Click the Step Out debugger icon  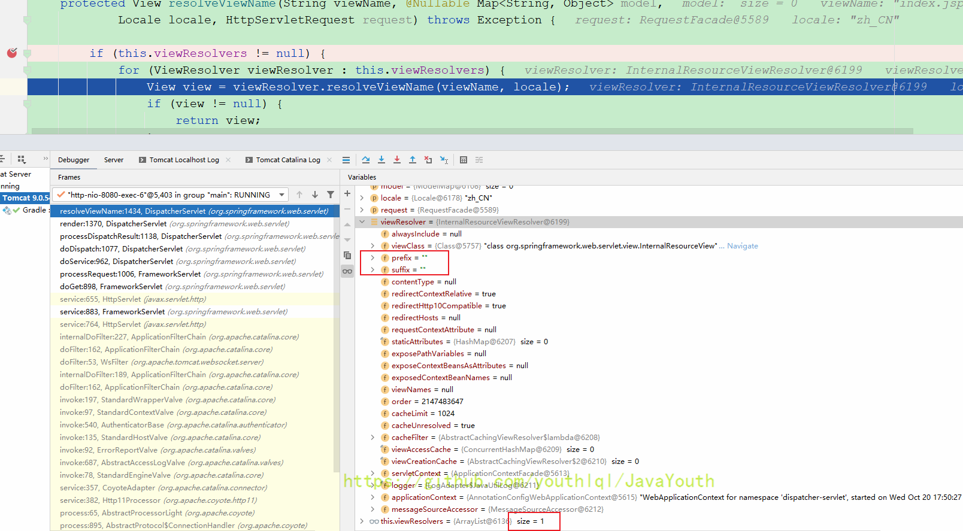(x=413, y=160)
